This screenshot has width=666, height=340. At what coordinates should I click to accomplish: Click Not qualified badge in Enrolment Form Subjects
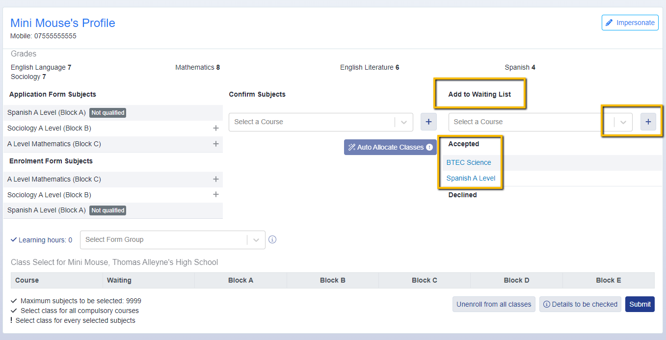107,210
